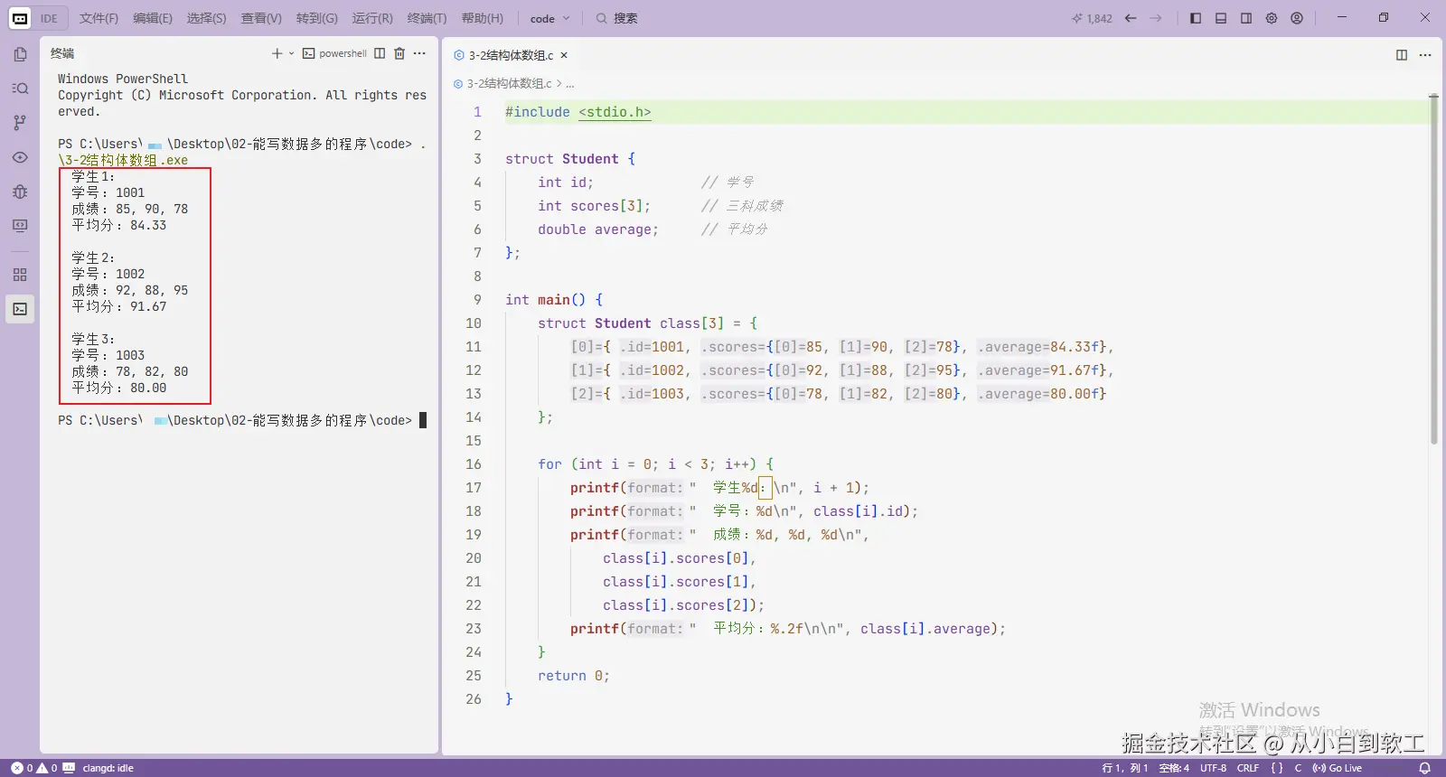
Task: Split the powershell terminal
Action: pyautogui.click(x=380, y=53)
